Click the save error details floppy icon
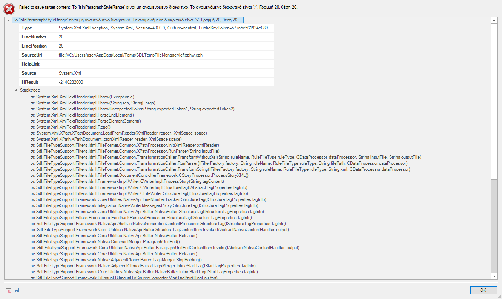Image resolution: width=502 pixels, height=299 pixels. 17,290
